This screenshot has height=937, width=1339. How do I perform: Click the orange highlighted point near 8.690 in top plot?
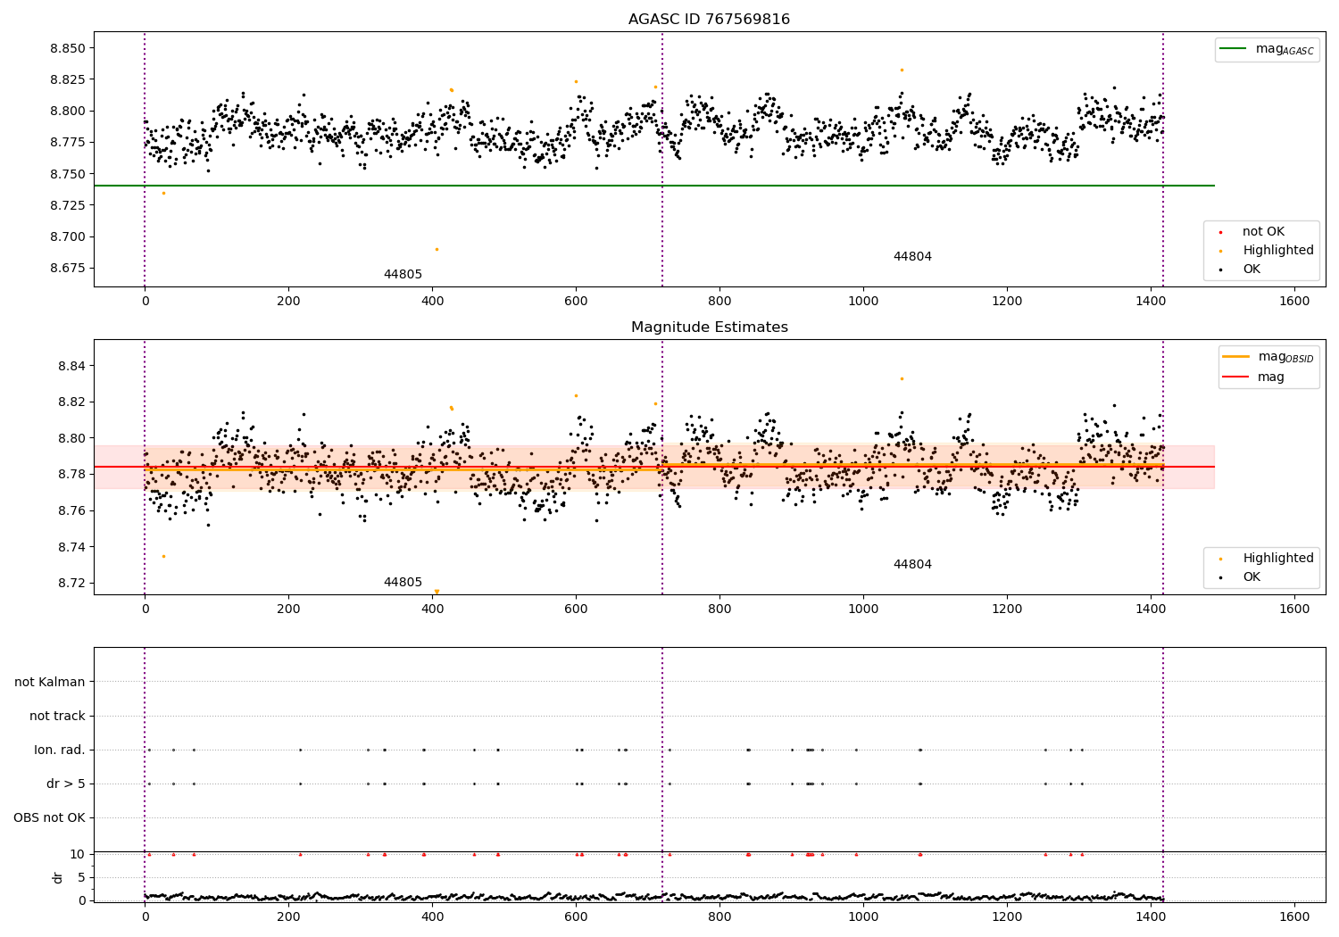point(437,249)
